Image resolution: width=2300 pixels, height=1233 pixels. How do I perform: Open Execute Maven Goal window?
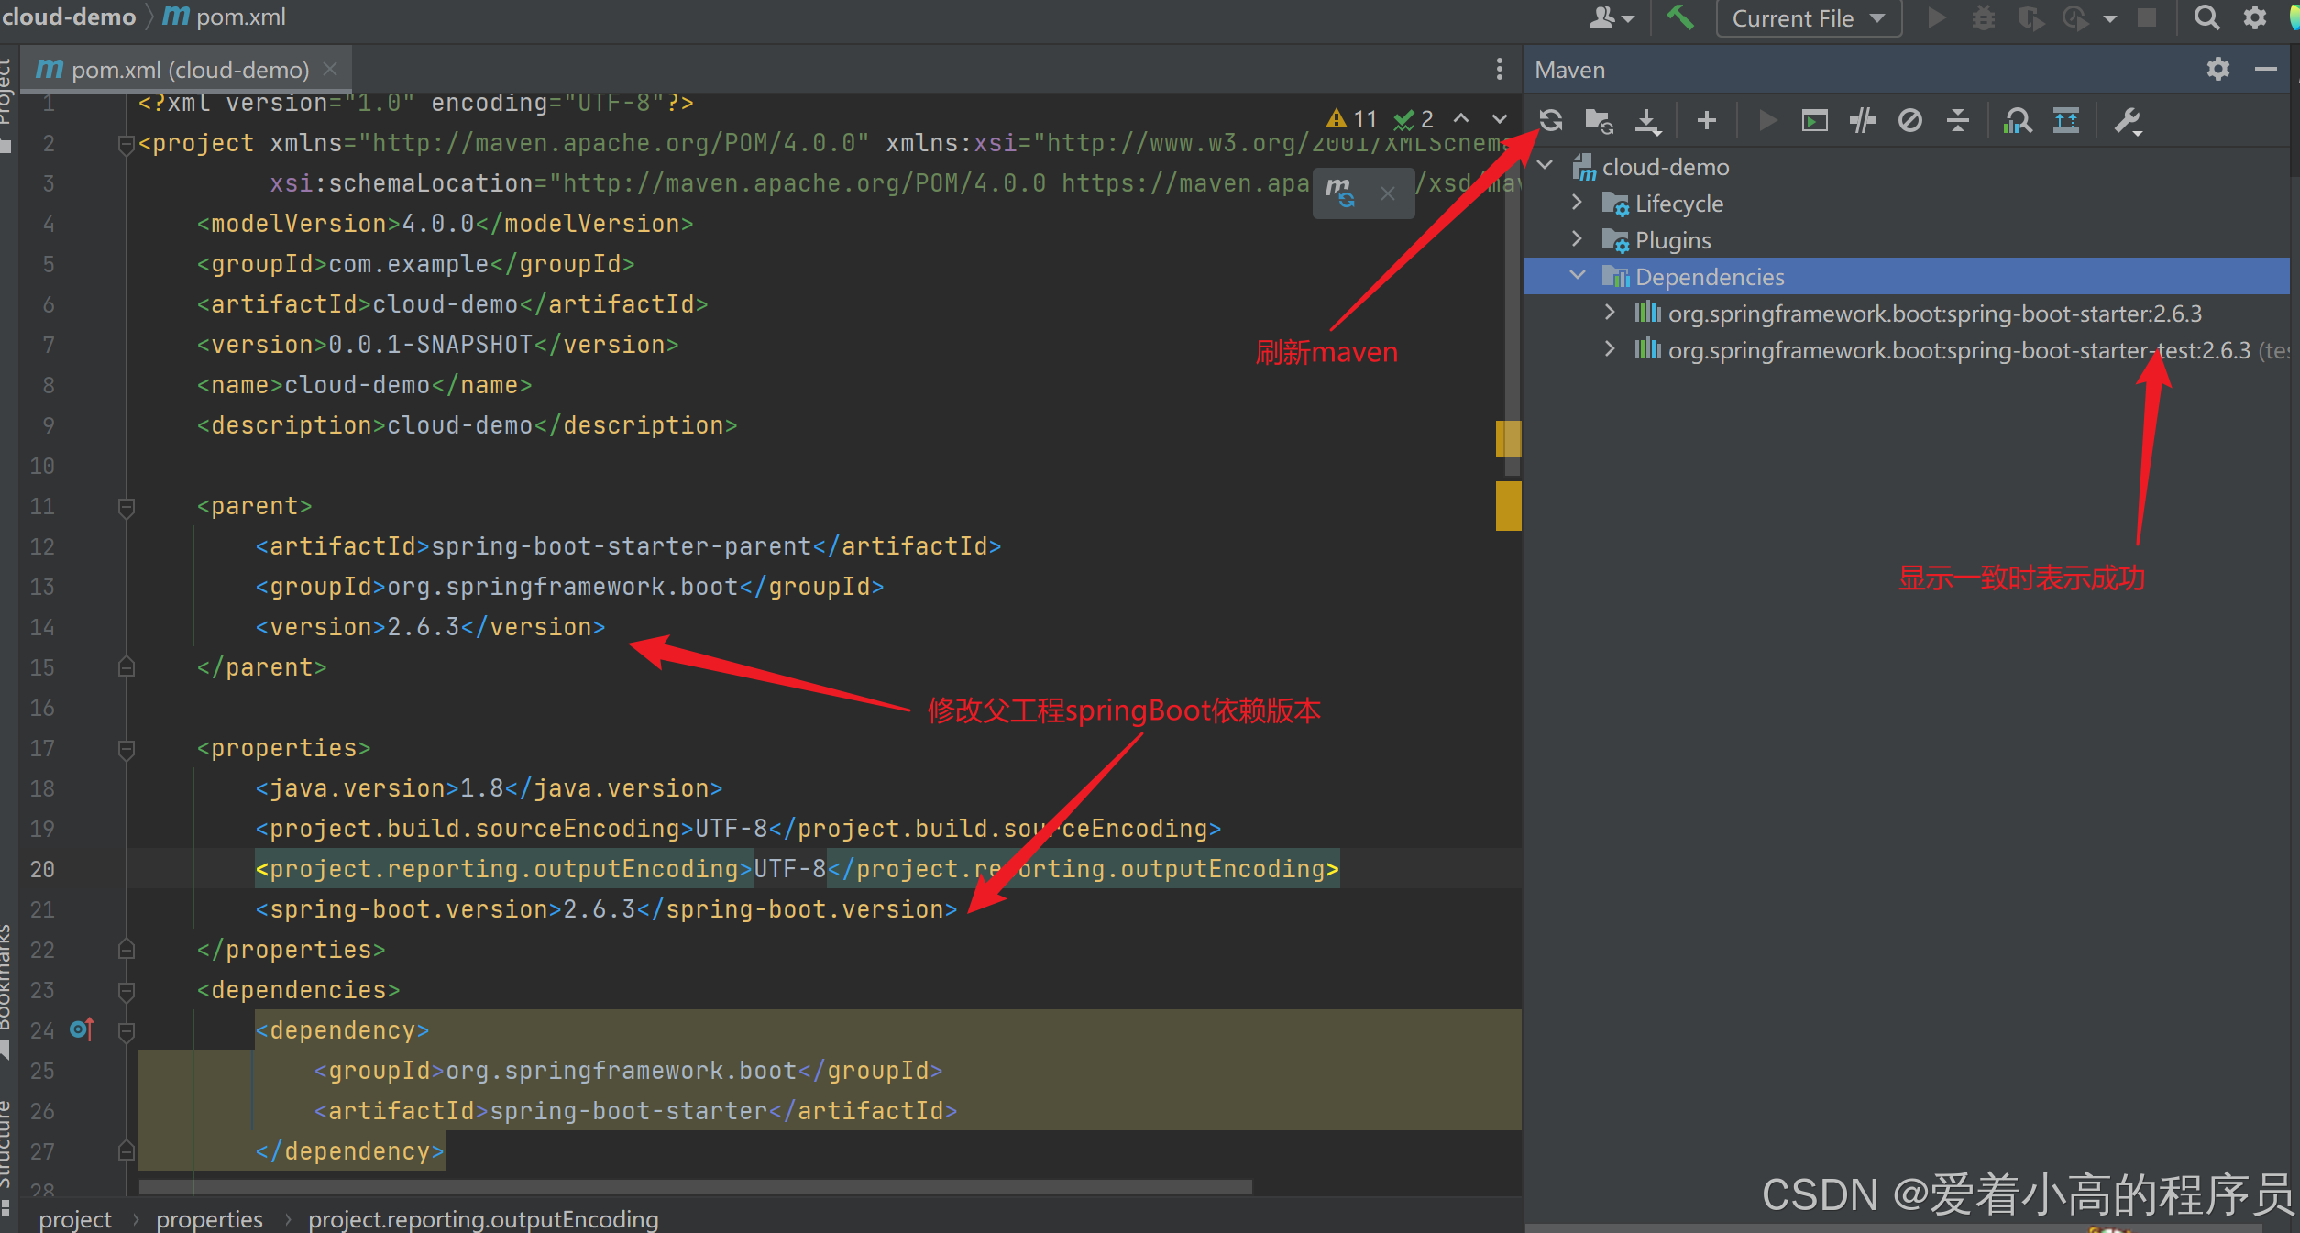pyautogui.click(x=1814, y=120)
